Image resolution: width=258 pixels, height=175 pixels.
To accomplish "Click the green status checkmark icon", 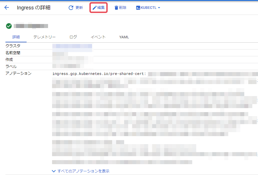I will 9,26.
